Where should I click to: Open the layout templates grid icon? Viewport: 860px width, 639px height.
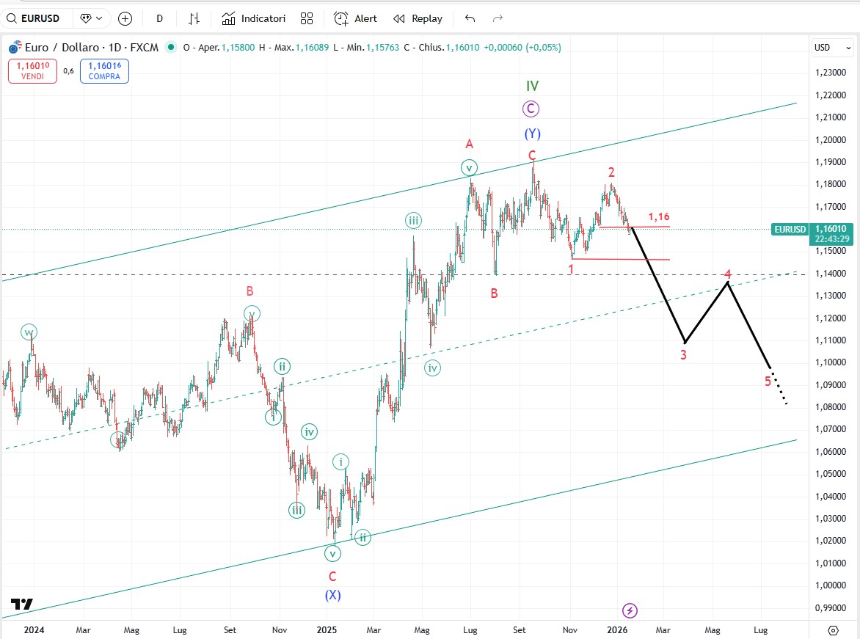(307, 18)
